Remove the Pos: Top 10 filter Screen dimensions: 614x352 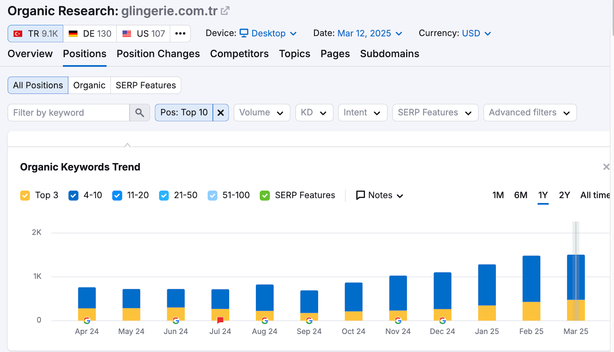click(221, 113)
